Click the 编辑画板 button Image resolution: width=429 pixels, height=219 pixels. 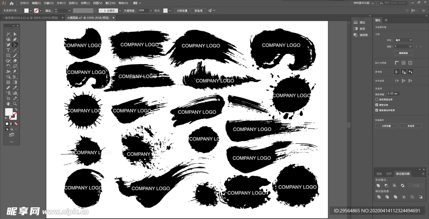click(403, 53)
